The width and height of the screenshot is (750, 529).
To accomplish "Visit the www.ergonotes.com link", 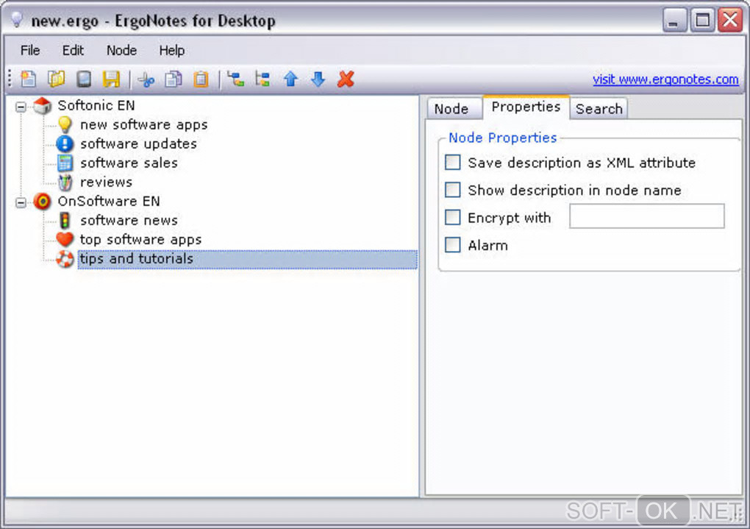I will [665, 79].
